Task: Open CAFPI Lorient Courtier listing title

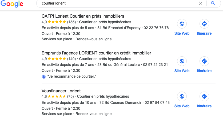Action: point(83,16)
